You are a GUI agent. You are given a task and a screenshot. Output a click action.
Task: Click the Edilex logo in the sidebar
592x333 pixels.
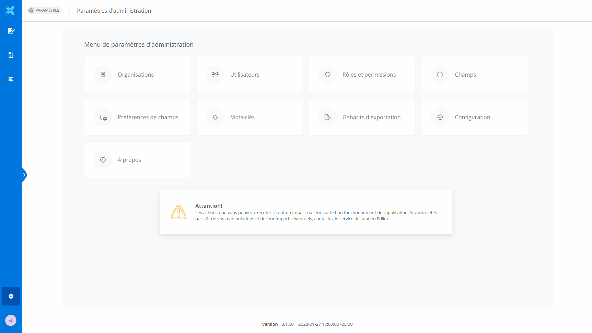pyautogui.click(x=10, y=11)
